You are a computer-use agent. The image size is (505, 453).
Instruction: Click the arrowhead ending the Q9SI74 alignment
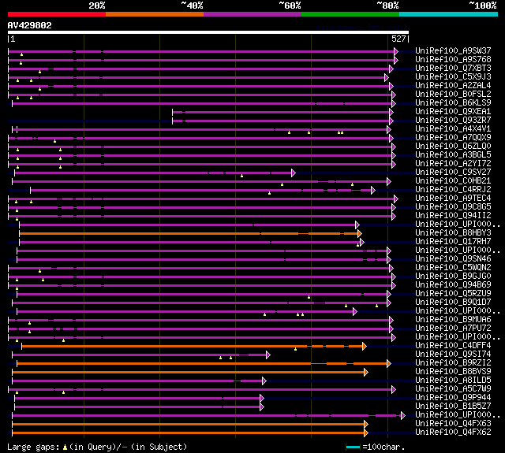pyautogui.click(x=268, y=355)
